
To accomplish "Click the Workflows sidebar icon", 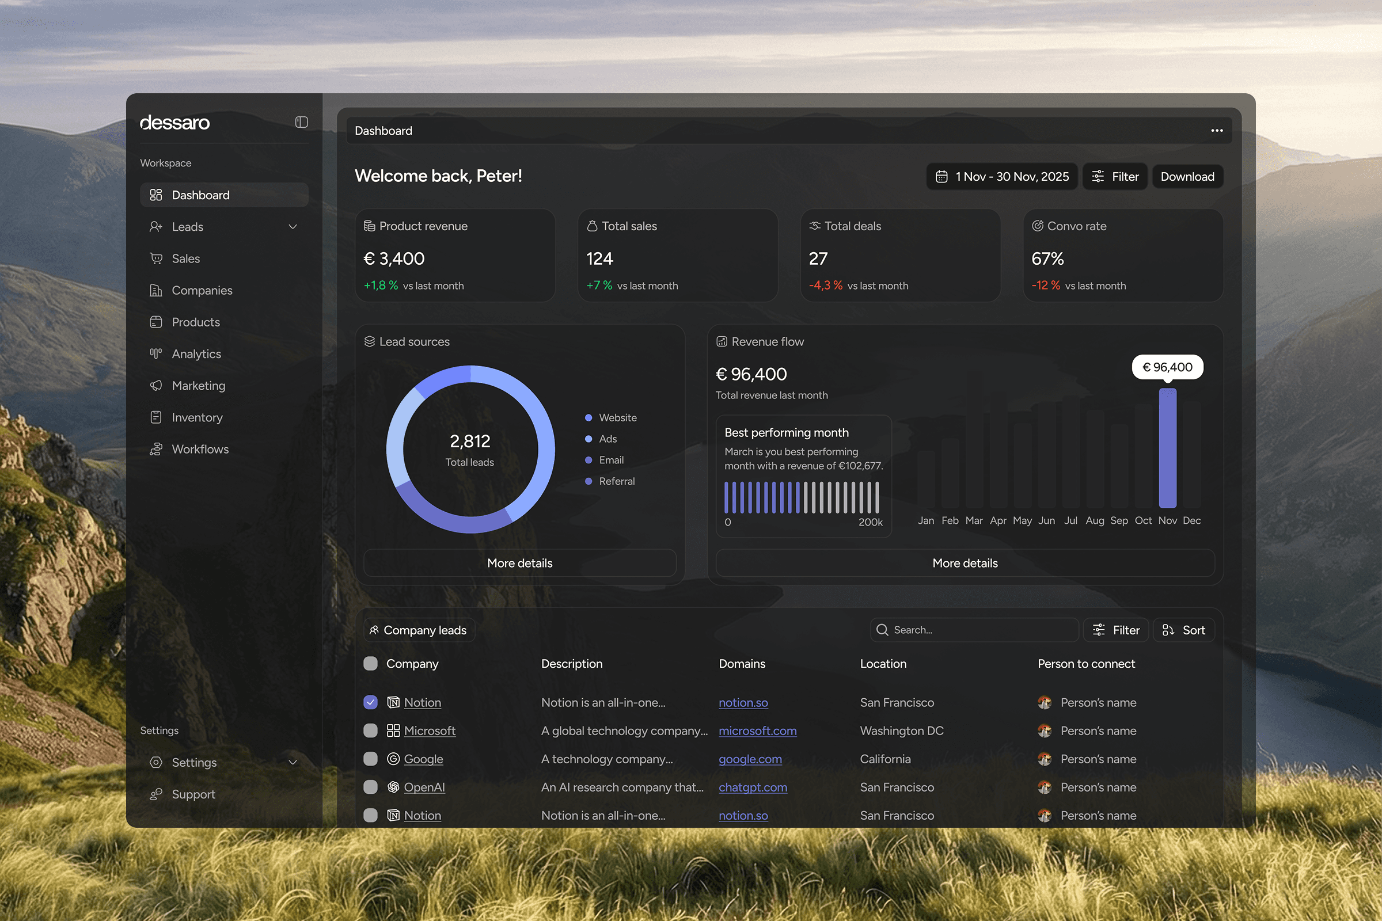I will click(x=155, y=450).
